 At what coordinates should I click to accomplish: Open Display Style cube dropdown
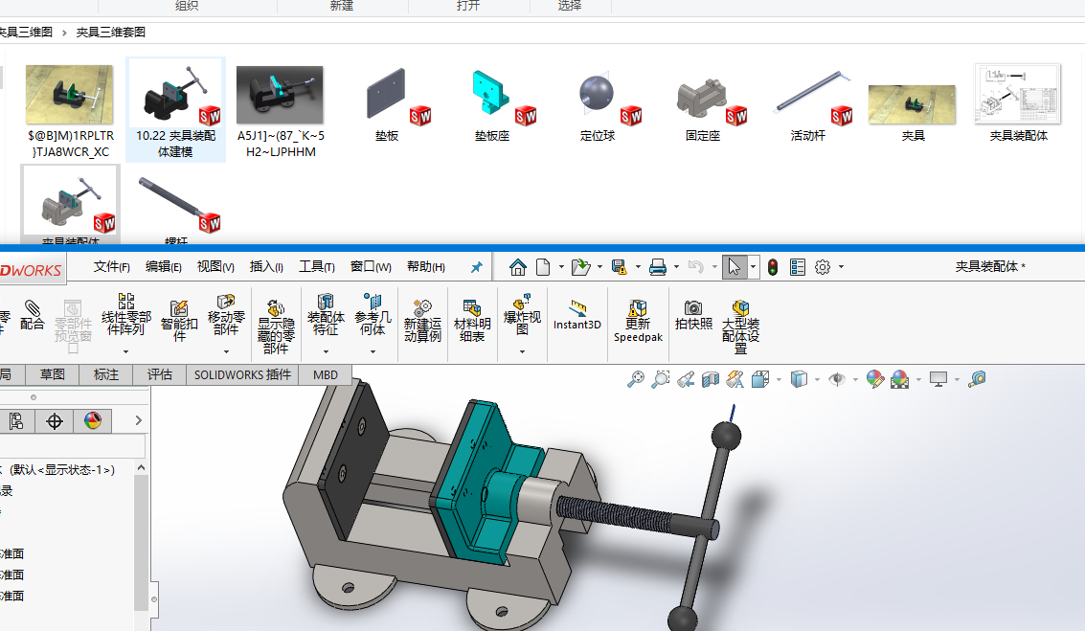pos(817,379)
